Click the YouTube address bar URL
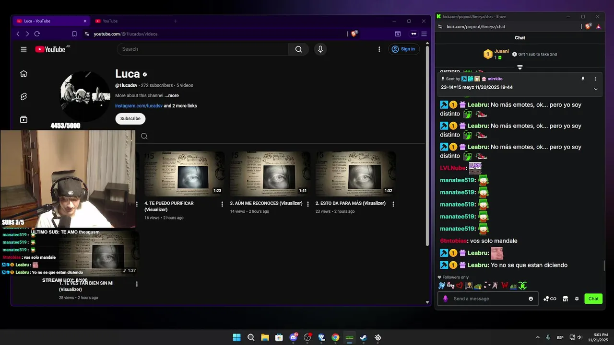614x345 pixels. (x=126, y=34)
